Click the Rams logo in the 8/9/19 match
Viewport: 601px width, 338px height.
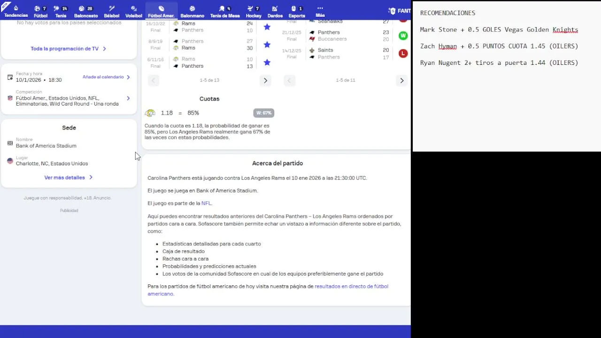(x=176, y=48)
